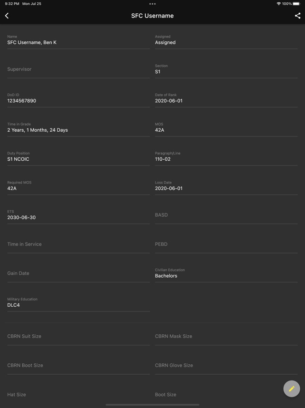Select the Date of Rank field

[226, 100]
